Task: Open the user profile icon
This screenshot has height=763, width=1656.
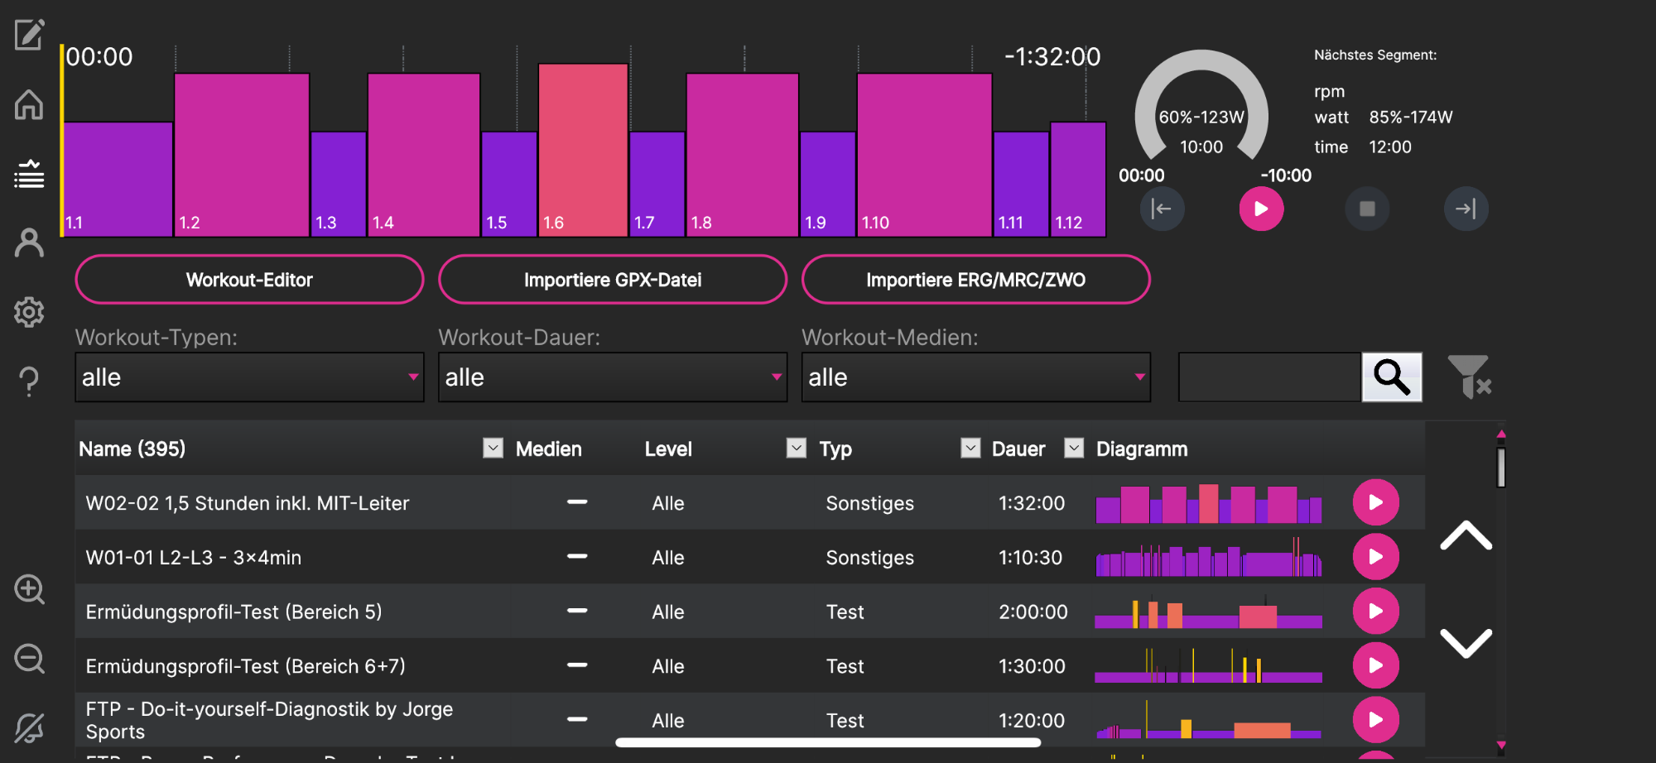Action: 29,243
